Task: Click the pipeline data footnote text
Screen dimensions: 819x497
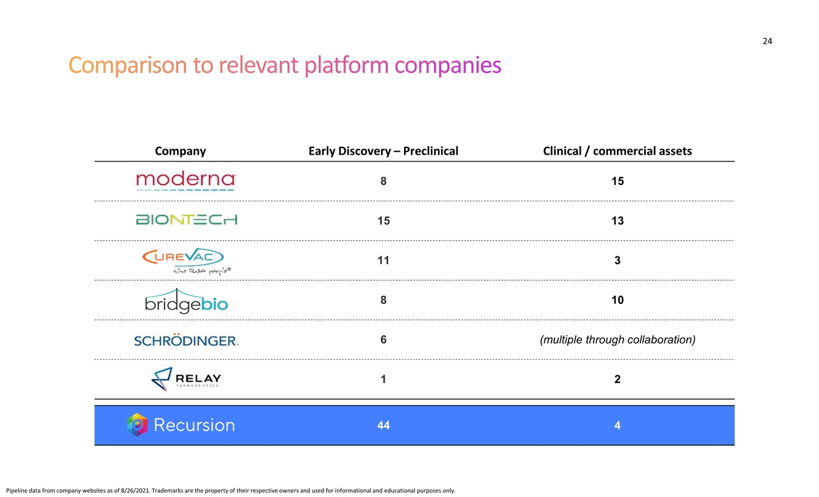Action: coord(230,490)
